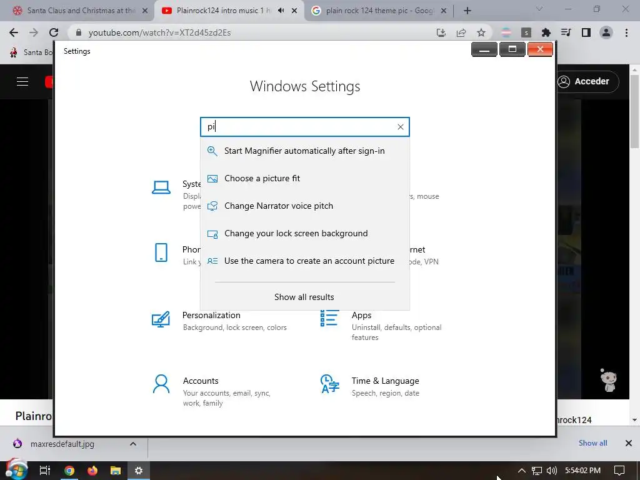The height and width of the screenshot is (480, 640).
Task: Open the notification center icon
Action: pyautogui.click(x=619, y=471)
